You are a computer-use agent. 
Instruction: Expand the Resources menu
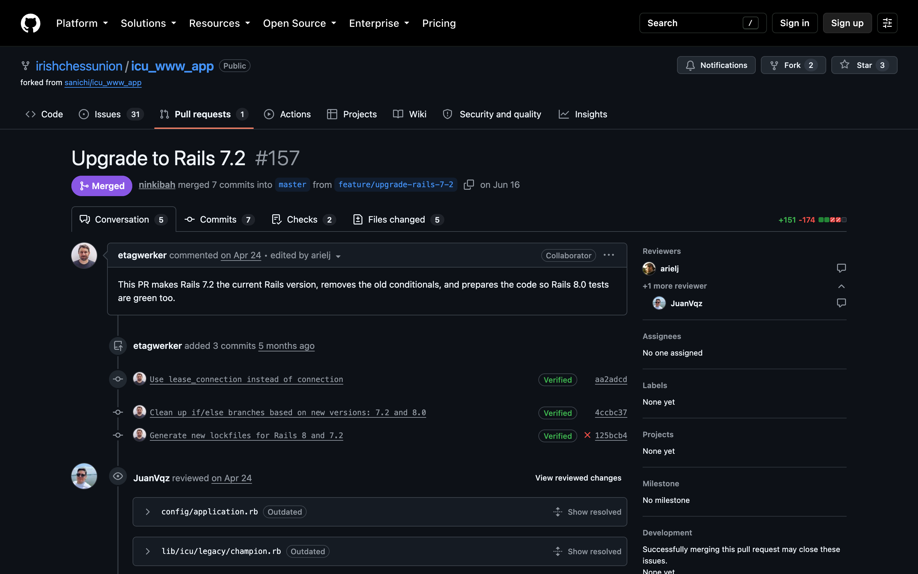[220, 23]
